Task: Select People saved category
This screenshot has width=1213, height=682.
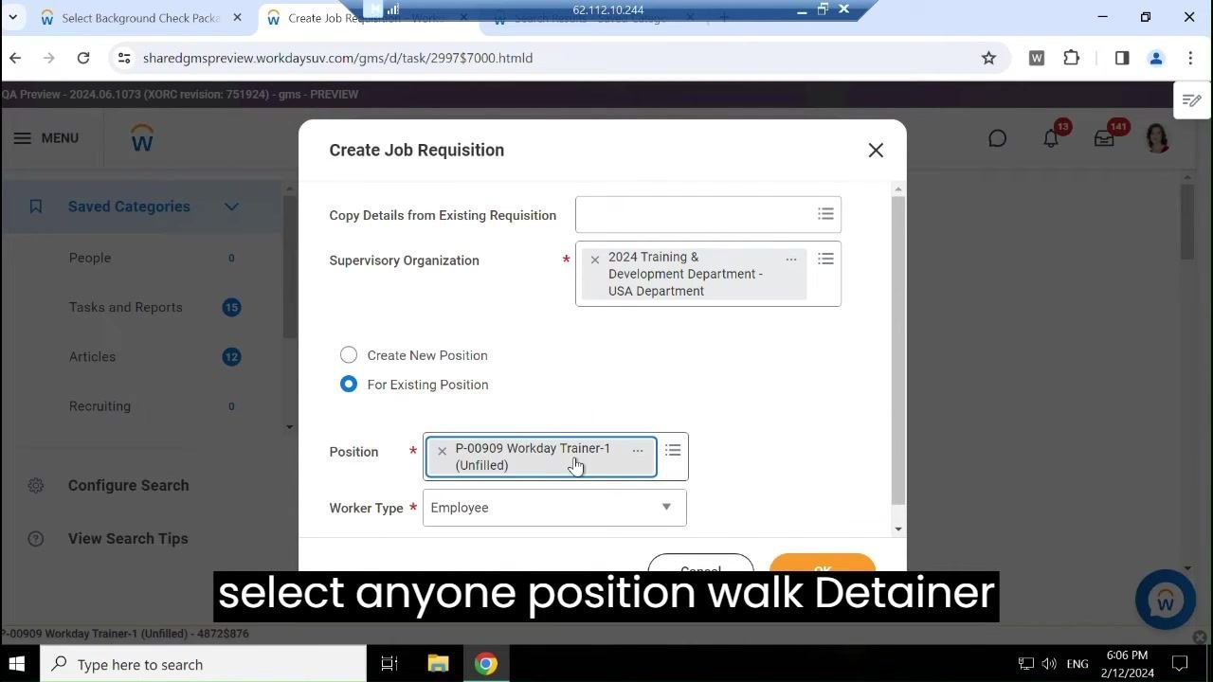Action: tap(90, 258)
